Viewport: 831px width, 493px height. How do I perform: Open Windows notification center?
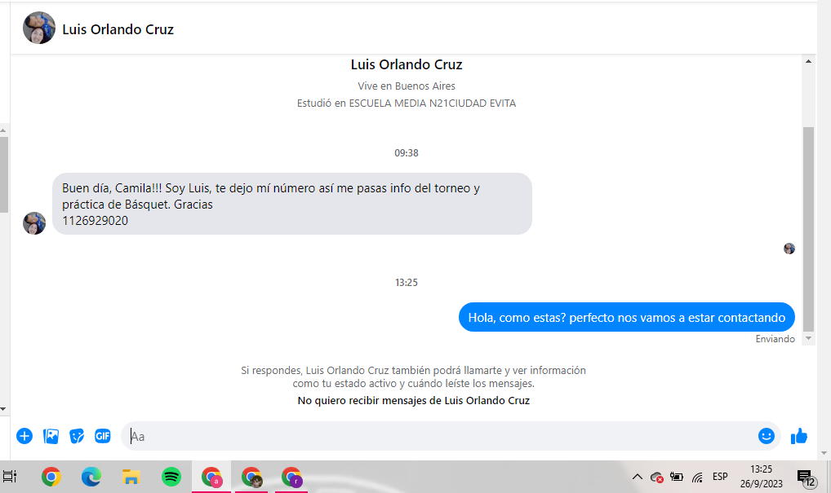(807, 478)
